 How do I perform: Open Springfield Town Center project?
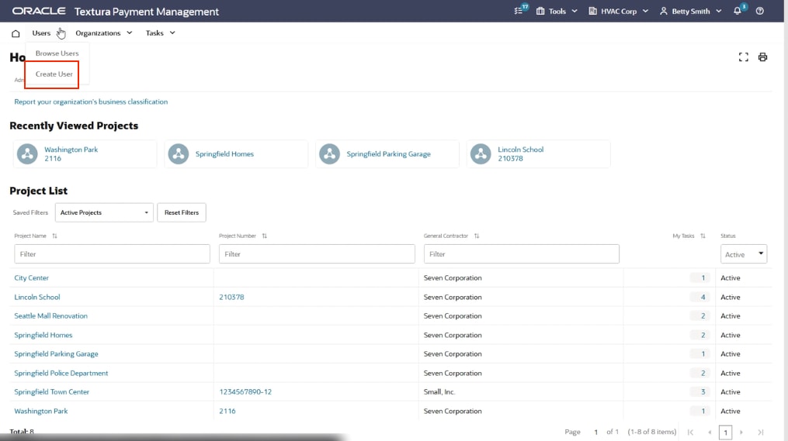click(52, 392)
